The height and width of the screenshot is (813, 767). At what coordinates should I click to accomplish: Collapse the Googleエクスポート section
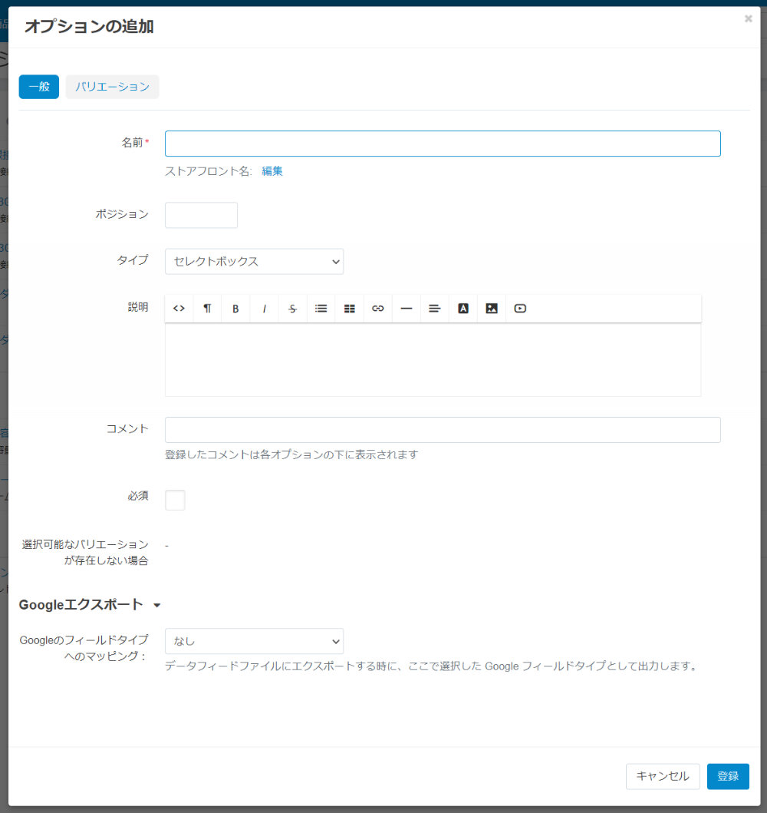tap(90, 604)
